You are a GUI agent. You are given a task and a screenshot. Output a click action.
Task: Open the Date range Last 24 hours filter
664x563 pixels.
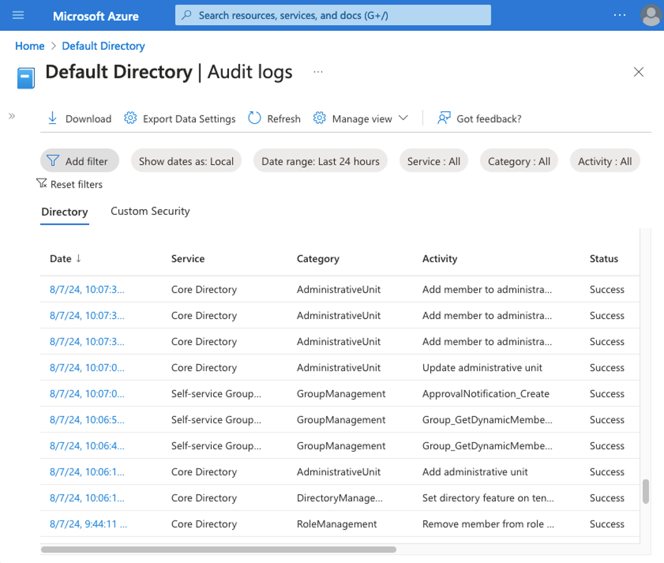click(x=320, y=160)
